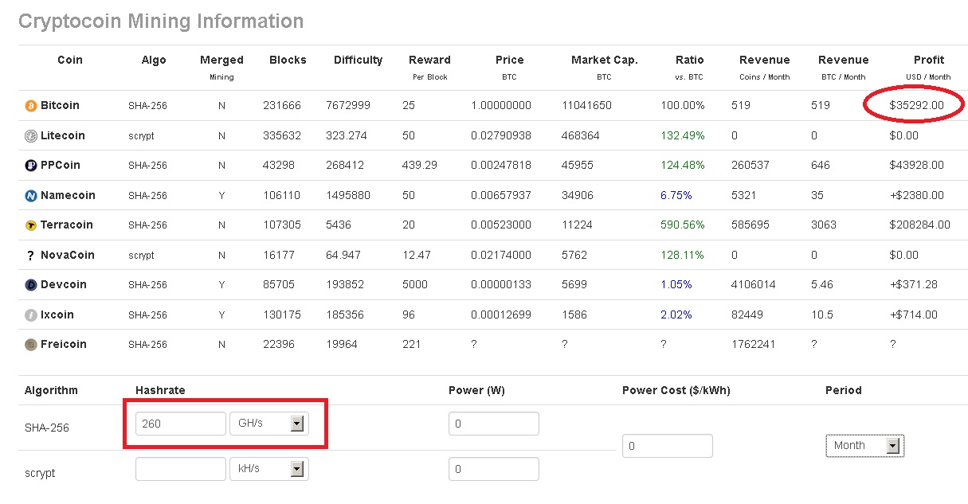Open the PPCoin coin name link

[x=61, y=165]
